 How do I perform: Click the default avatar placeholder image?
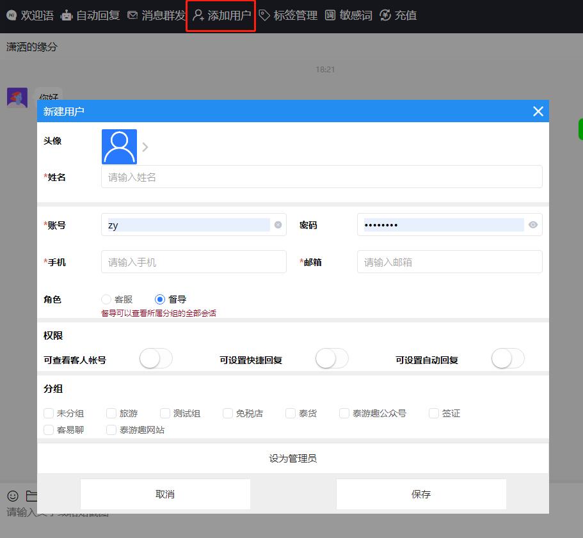(x=119, y=146)
